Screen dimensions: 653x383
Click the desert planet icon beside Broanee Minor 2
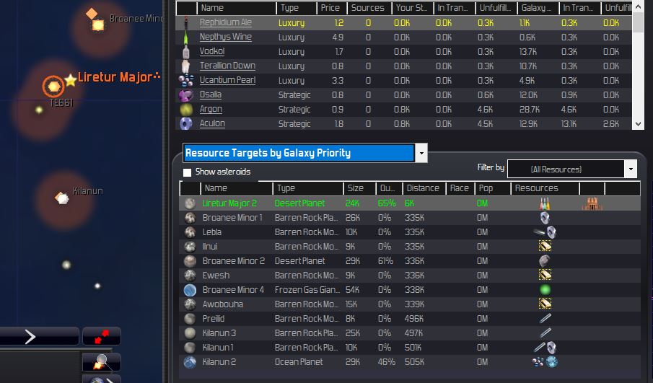(190, 261)
